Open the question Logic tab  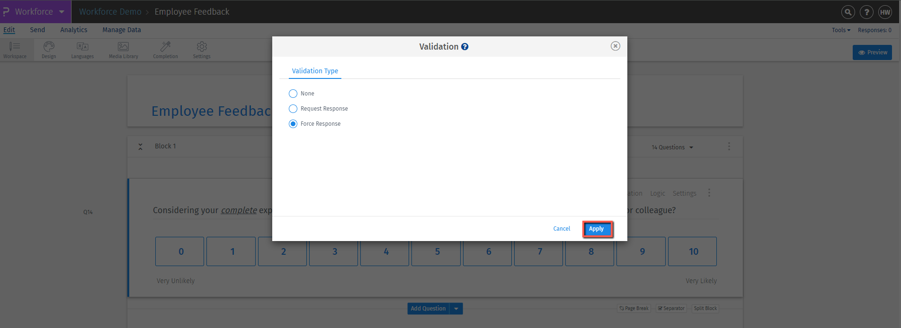pyautogui.click(x=657, y=193)
